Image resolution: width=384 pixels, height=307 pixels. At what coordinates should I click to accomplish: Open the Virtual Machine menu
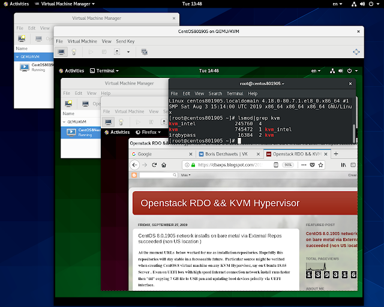pyautogui.click(x=82, y=41)
